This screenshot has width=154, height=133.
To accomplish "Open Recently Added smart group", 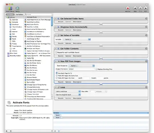I will (15, 56).
